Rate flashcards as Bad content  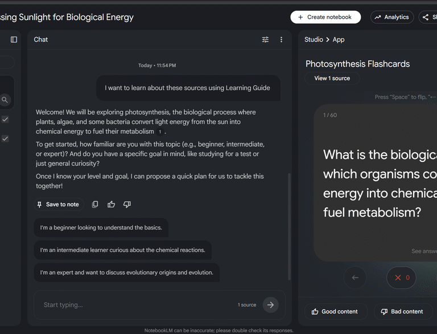[x=403, y=311]
